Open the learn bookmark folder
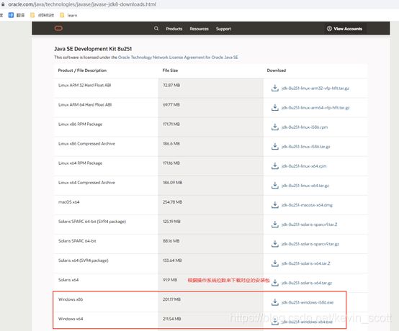This screenshot has height=331, width=399. click(68, 15)
